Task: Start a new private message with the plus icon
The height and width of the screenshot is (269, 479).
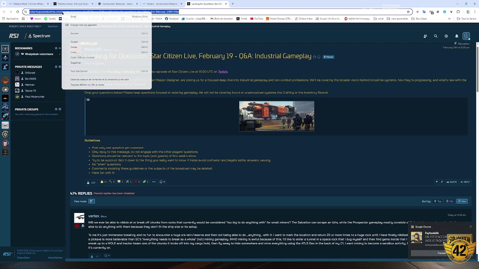Action: (x=60, y=67)
